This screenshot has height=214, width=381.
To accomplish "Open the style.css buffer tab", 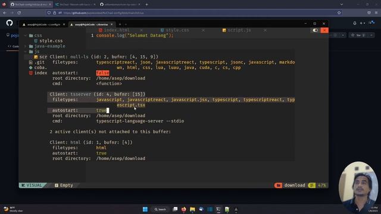I will 177,30.
